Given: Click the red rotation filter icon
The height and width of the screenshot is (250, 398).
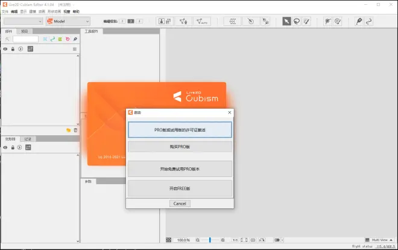Looking at the screenshot, I should click(x=68, y=39).
